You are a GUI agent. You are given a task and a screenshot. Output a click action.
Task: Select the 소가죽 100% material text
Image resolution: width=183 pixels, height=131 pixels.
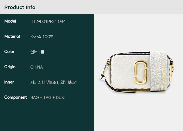point(42,37)
